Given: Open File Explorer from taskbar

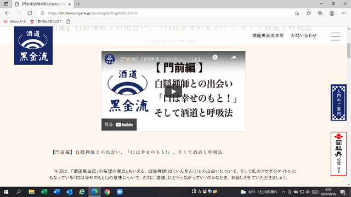Looking at the screenshot, I should (31, 192).
